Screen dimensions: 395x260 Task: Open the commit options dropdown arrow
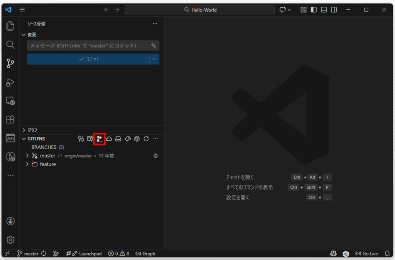[154, 59]
